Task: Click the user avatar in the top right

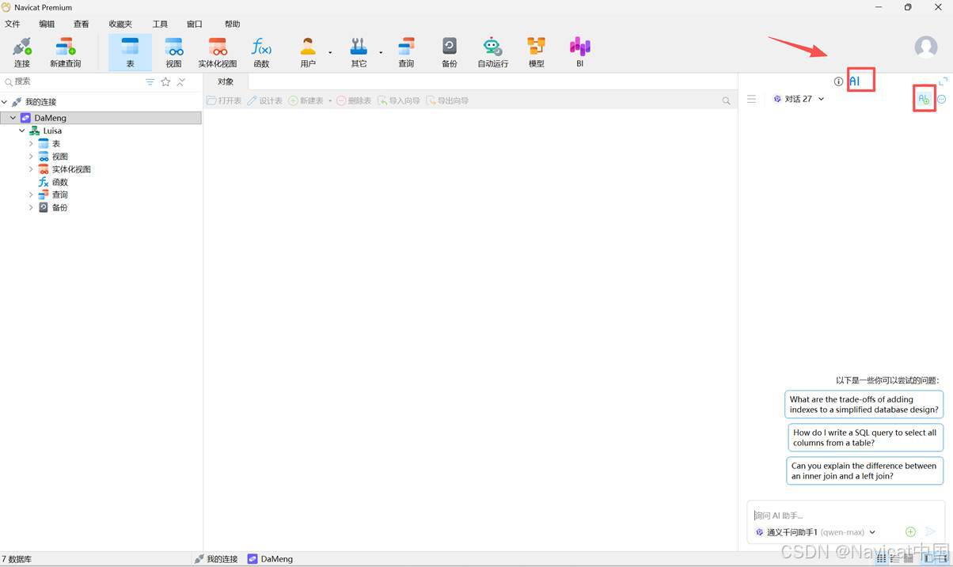Action: click(x=926, y=47)
